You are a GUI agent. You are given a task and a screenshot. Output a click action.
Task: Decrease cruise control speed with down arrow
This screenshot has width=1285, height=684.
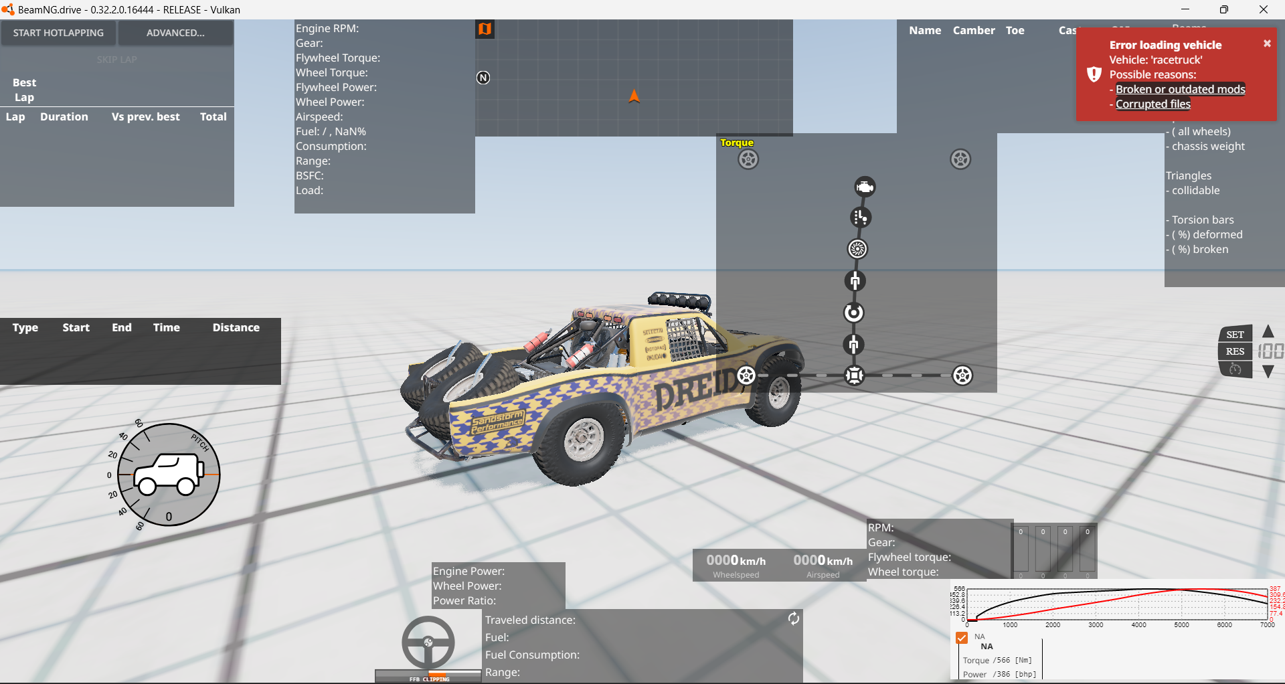[x=1268, y=371]
